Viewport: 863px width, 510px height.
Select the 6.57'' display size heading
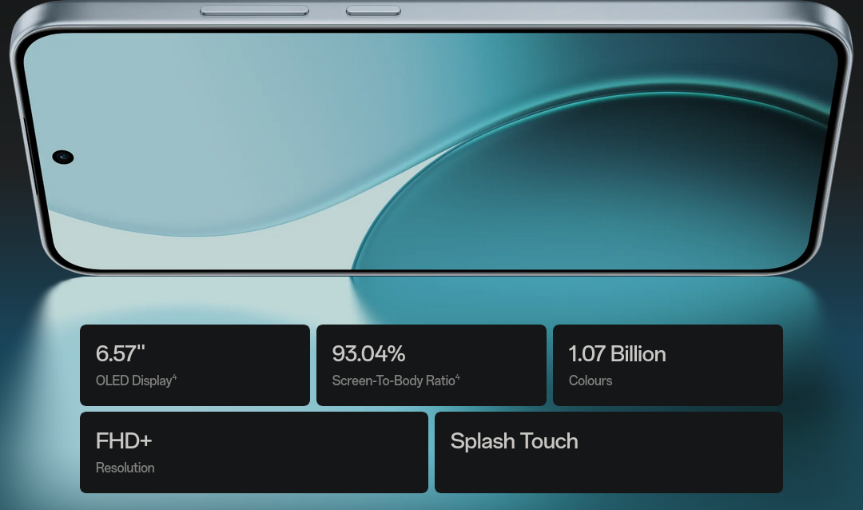coord(120,353)
